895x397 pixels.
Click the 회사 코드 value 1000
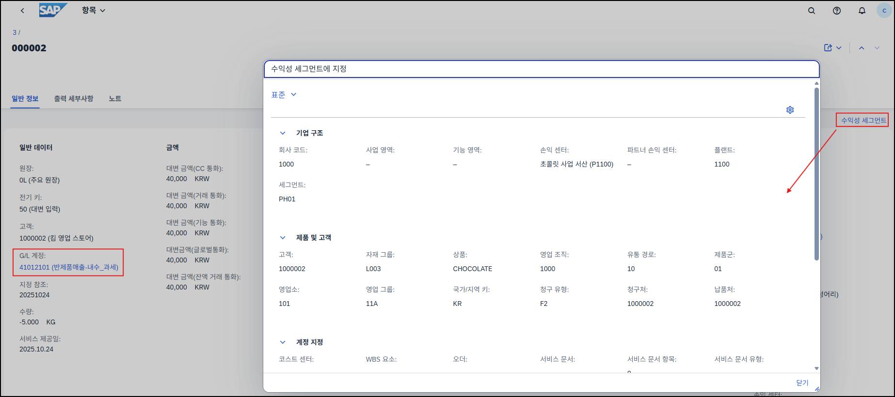point(287,164)
